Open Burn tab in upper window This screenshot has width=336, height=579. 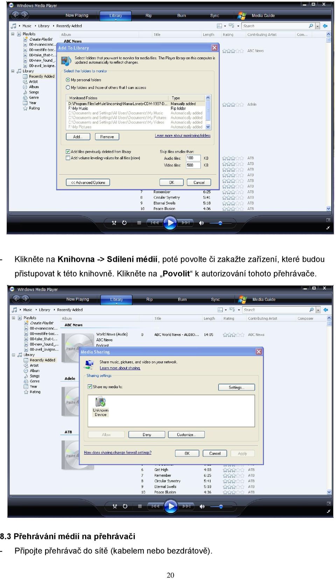[182, 15]
